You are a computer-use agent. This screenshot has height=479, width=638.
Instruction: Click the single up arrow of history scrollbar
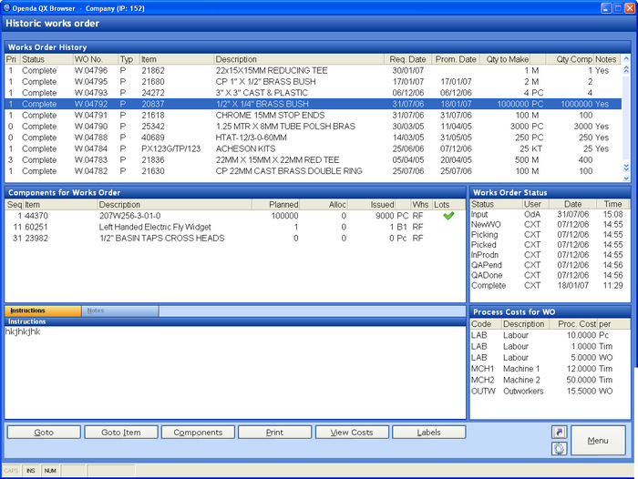pos(626,59)
